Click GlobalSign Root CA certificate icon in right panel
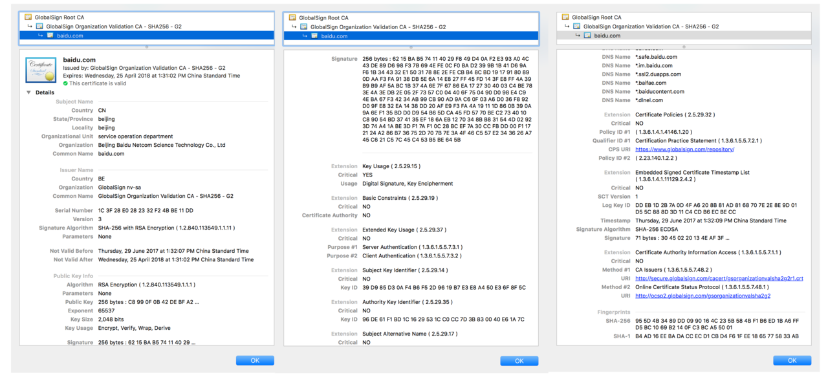The image size is (828, 379). [x=565, y=17]
